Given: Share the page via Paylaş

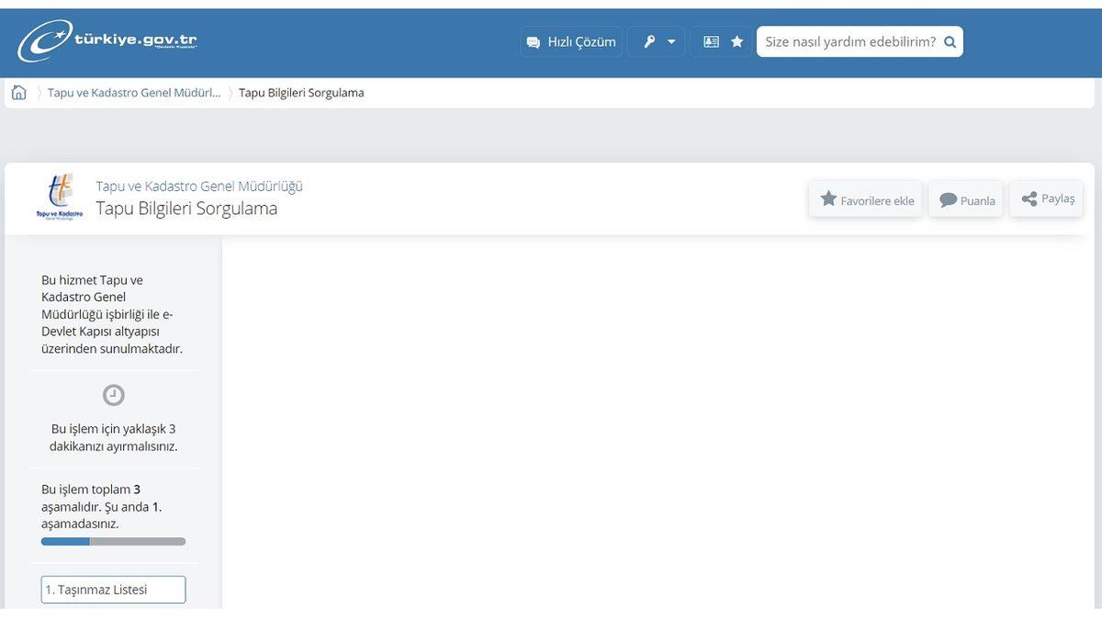Looking at the screenshot, I should point(1046,198).
